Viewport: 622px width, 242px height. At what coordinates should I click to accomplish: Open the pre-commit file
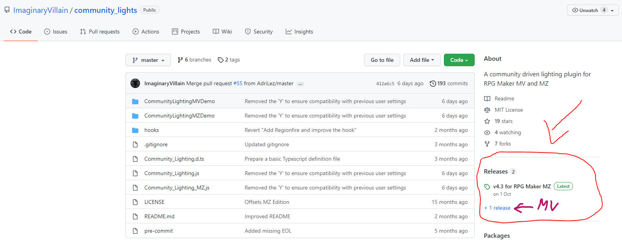[159, 231]
